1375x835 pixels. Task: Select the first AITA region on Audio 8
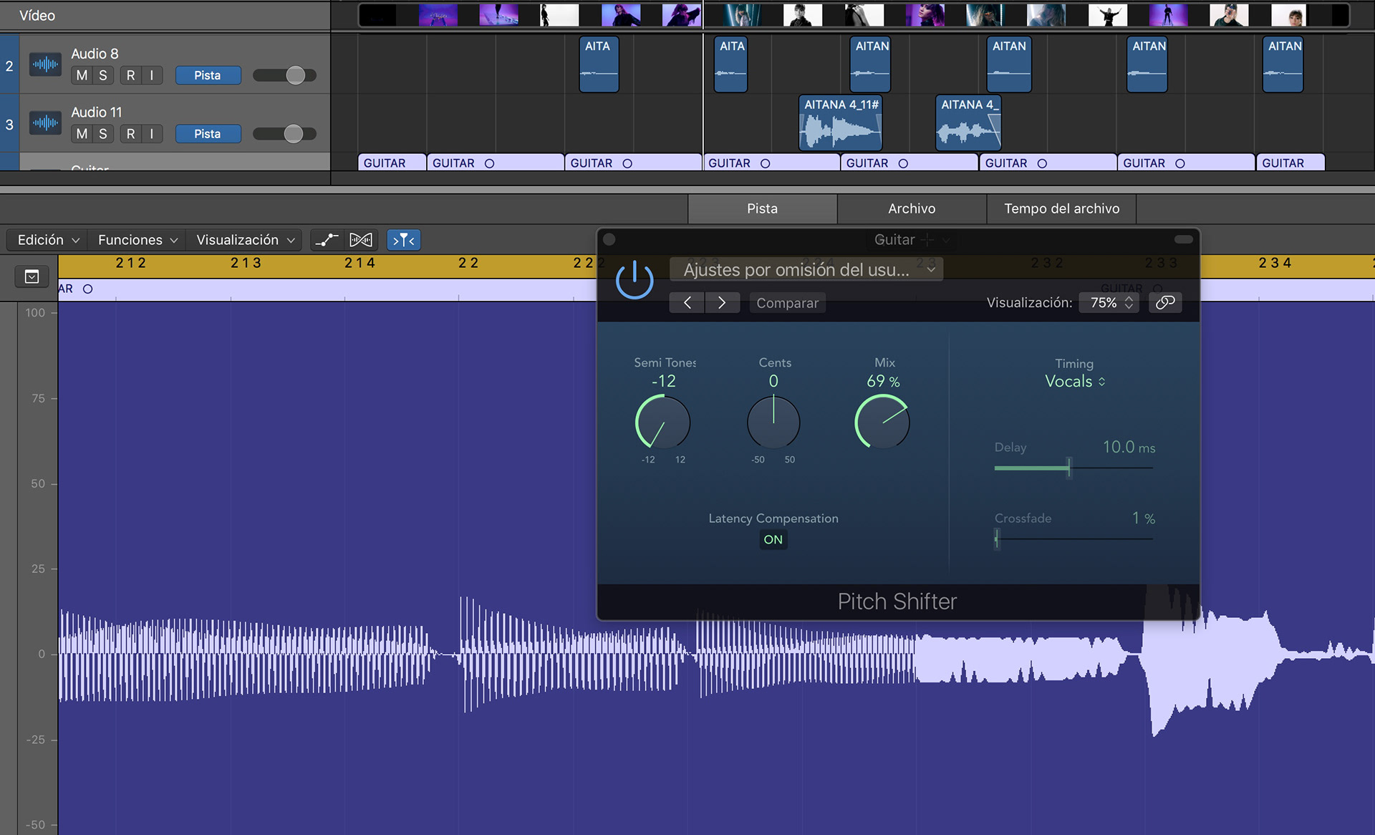[x=599, y=64]
